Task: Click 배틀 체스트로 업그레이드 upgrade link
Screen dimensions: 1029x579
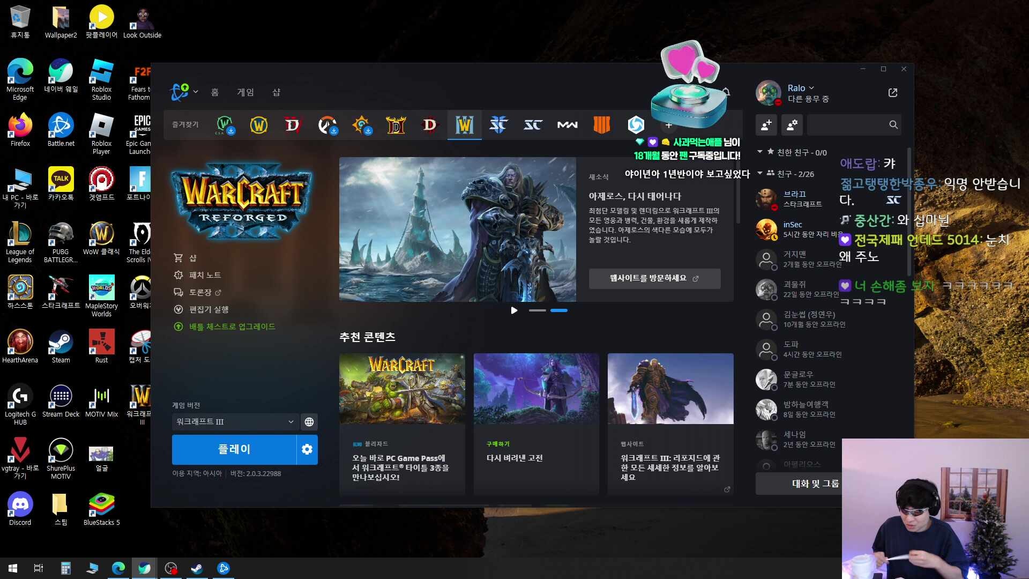Action: (x=225, y=326)
